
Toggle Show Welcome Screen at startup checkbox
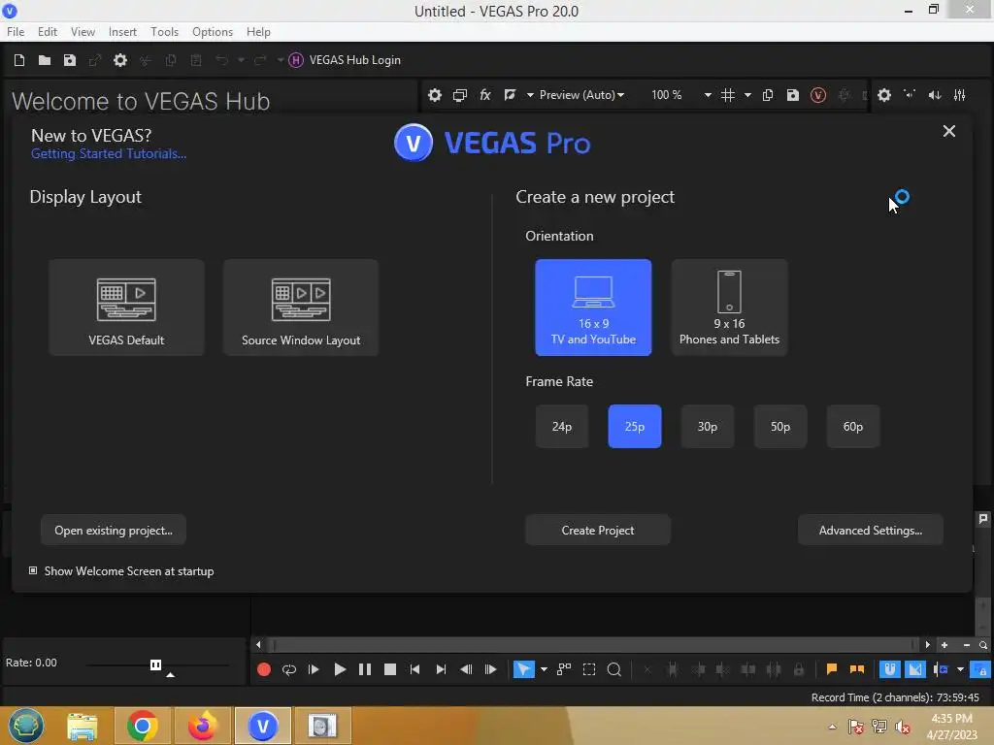click(33, 570)
